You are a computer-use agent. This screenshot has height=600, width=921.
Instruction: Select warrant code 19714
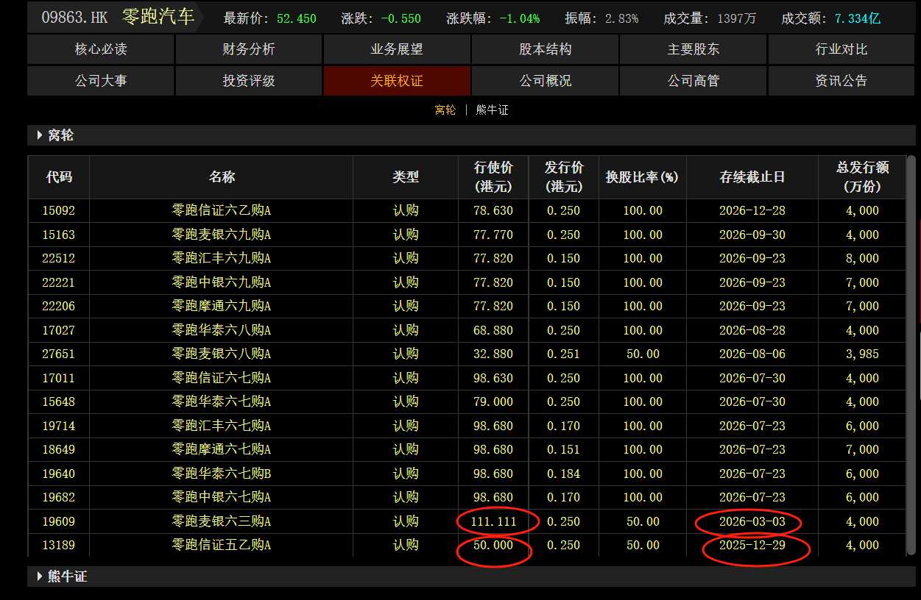point(59,426)
